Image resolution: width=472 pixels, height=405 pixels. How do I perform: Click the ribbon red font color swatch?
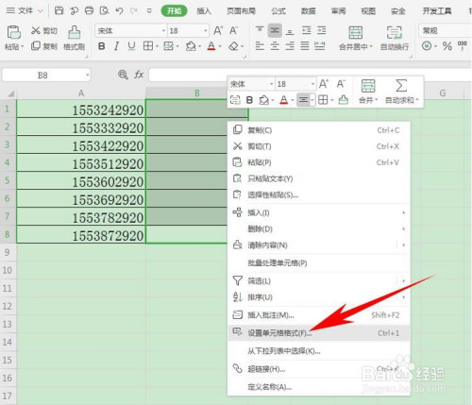(x=211, y=46)
